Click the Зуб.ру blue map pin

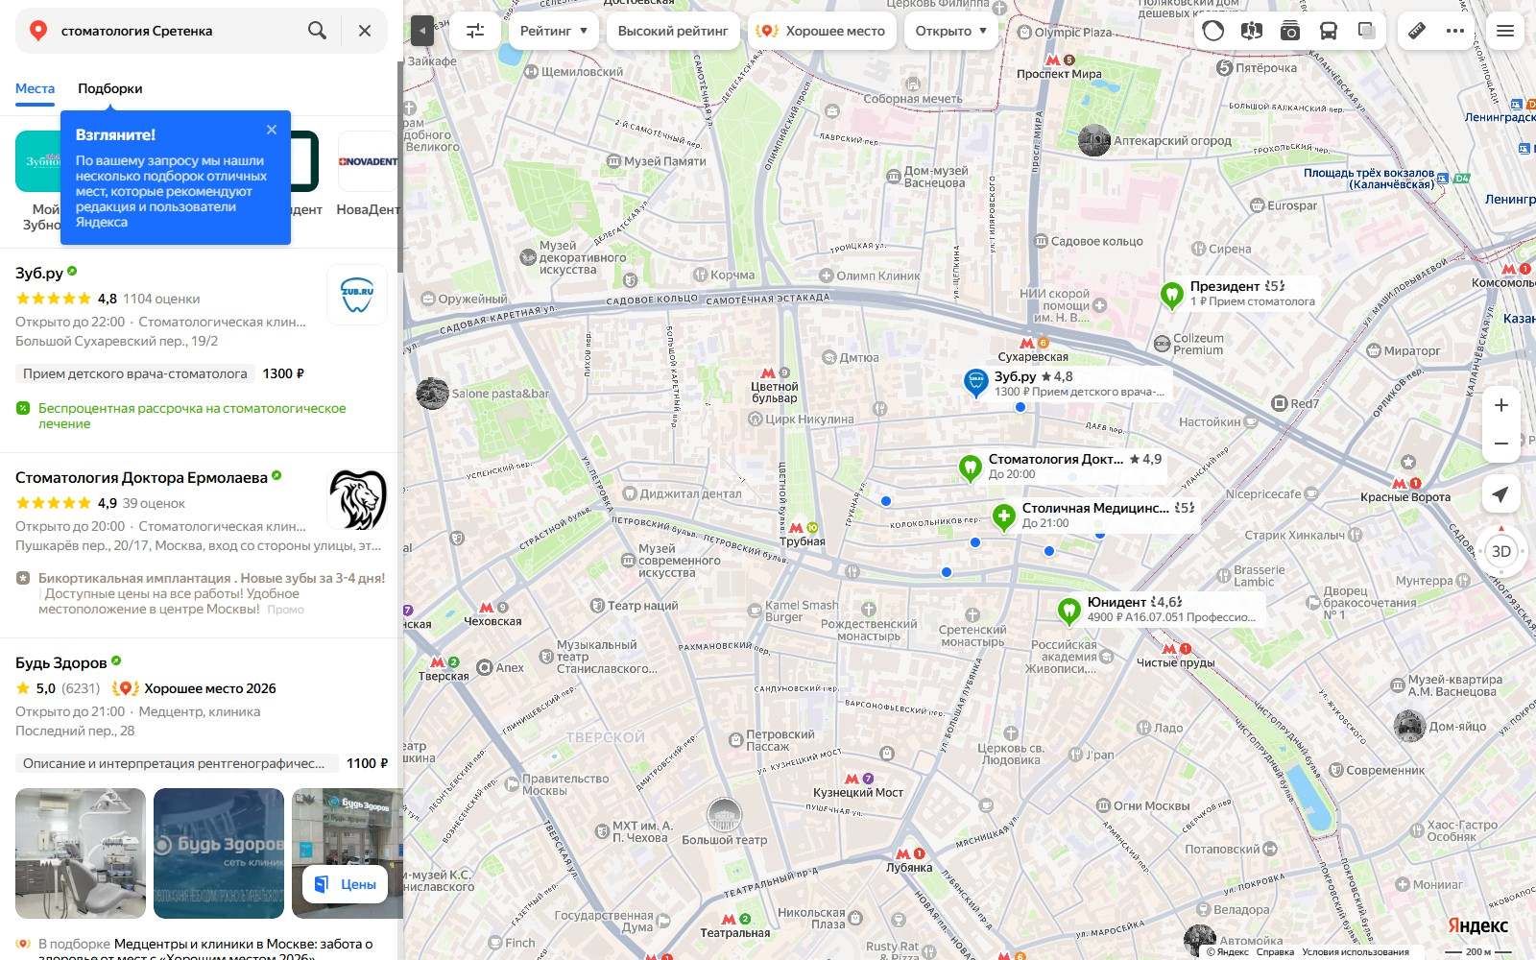pos(975,383)
